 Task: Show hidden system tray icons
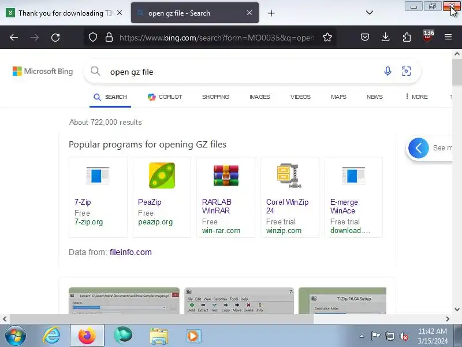point(362,336)
